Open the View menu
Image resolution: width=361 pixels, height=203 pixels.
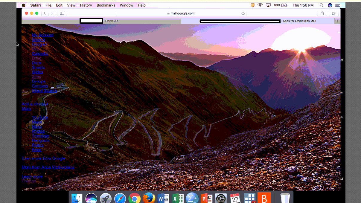(x=71, y=5)
